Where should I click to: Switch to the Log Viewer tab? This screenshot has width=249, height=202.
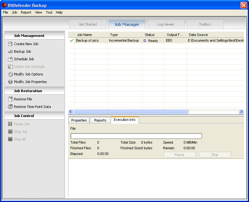point(166,24)
